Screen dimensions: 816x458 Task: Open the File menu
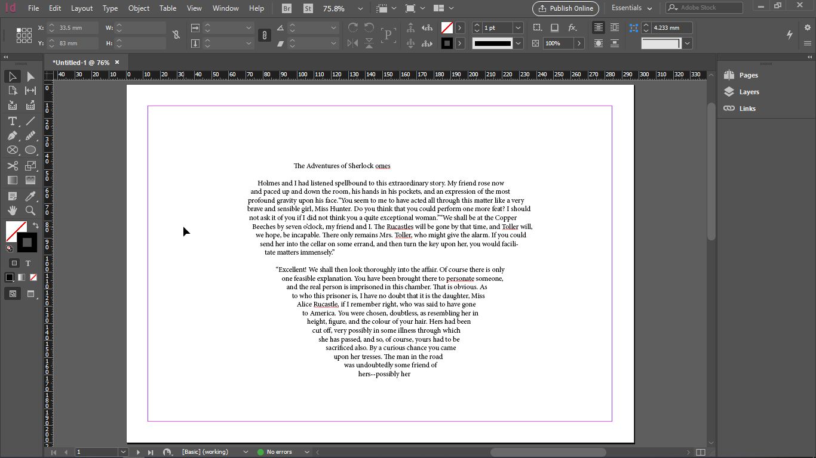[x=33, y=8]
